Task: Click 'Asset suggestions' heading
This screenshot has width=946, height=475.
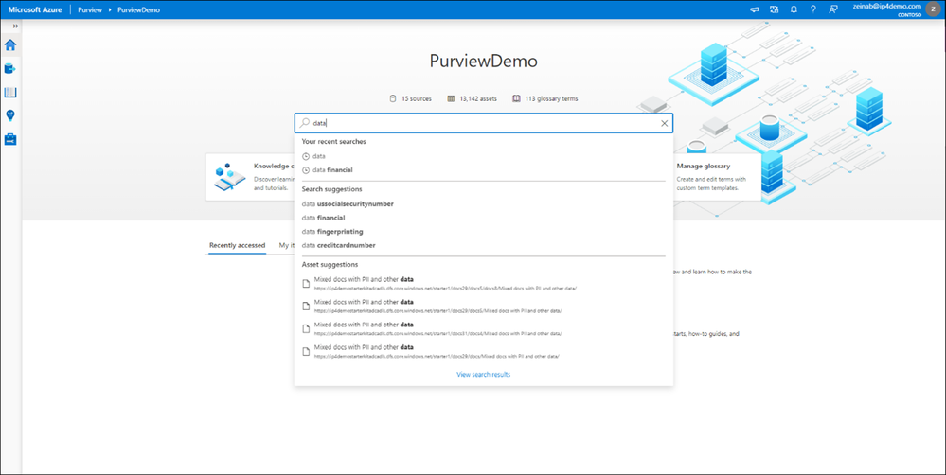Action: [330, 265]
